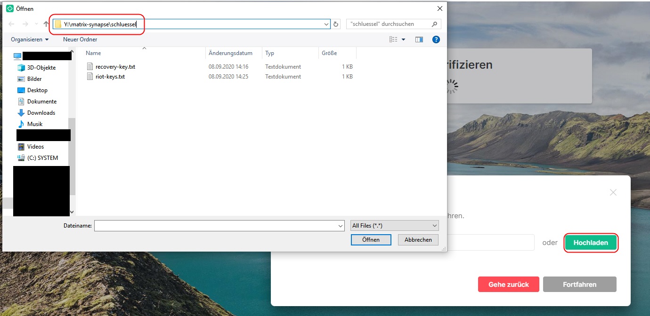Screen dimensions: 650x316
Task: Click the Öffnen button
Action: pos(371,240)
